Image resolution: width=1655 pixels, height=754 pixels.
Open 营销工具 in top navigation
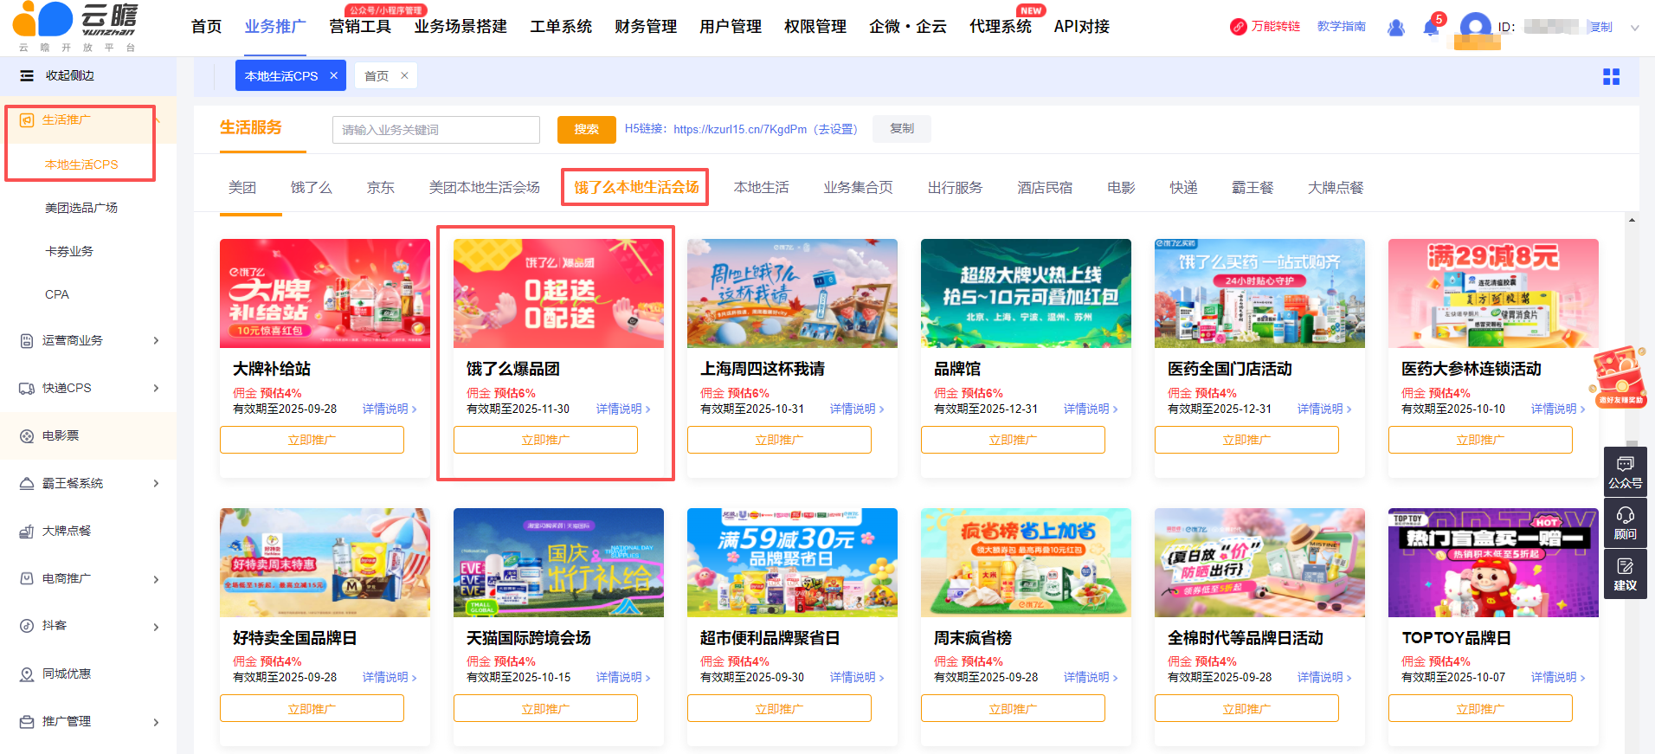[x=360, y=27]
